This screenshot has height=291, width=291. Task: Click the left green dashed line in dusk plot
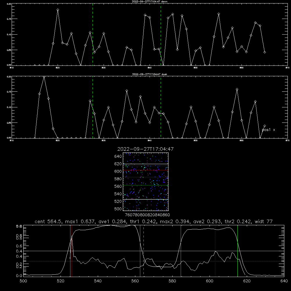click(93, 107)
